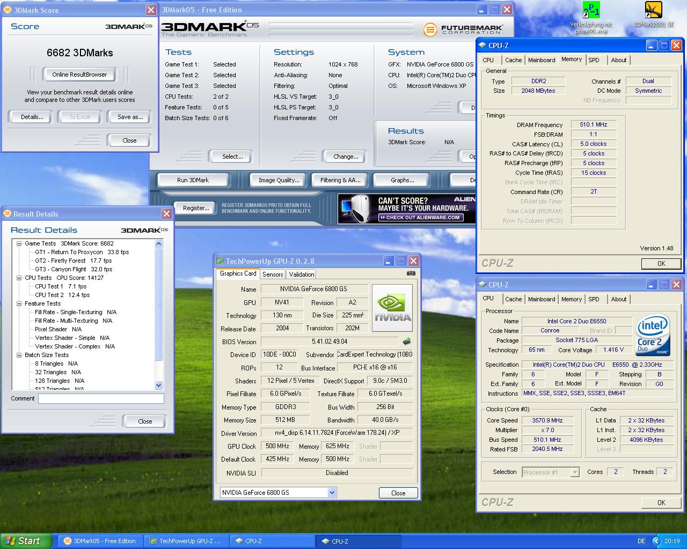Open the Graphics Card tab in GPU-Z
Screen dimensions: 687x549
pyautogui.click(x=238, y=273)
